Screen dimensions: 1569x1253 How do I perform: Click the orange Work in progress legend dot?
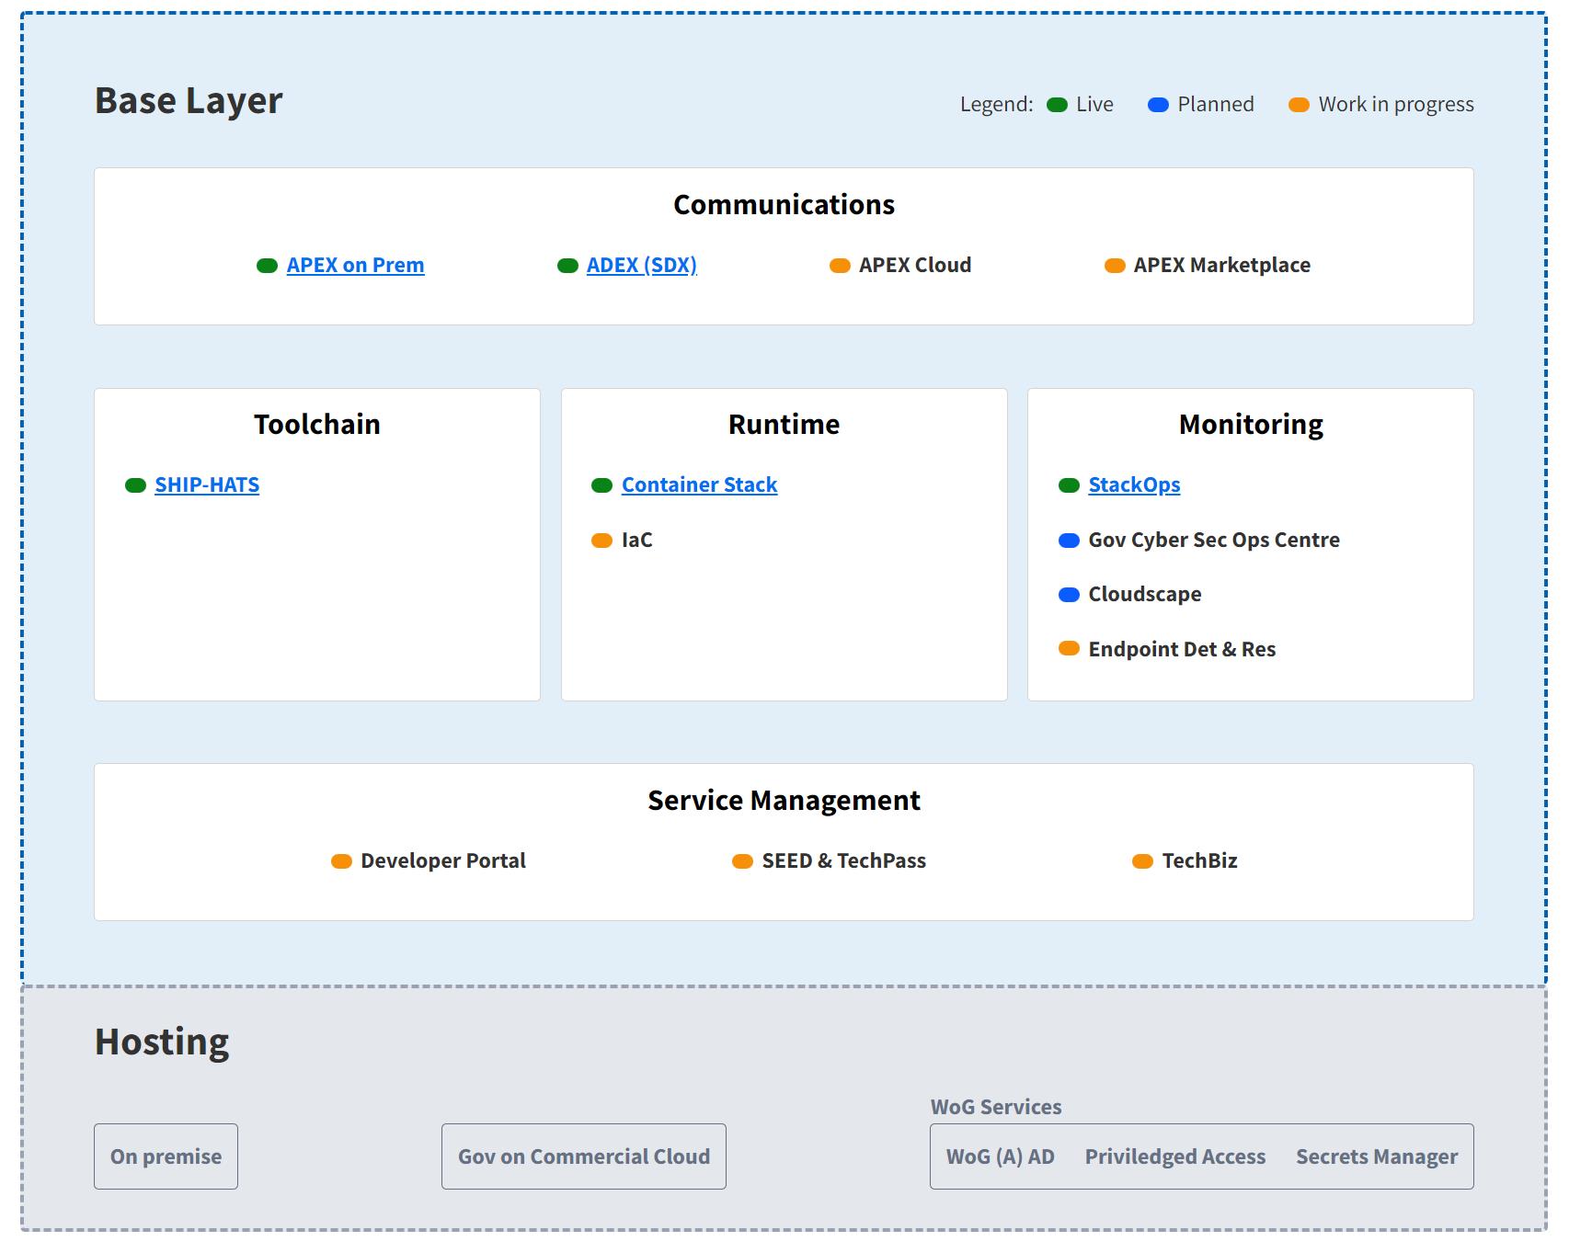pos(1299,105)
